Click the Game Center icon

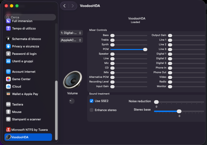click(8, 79)
